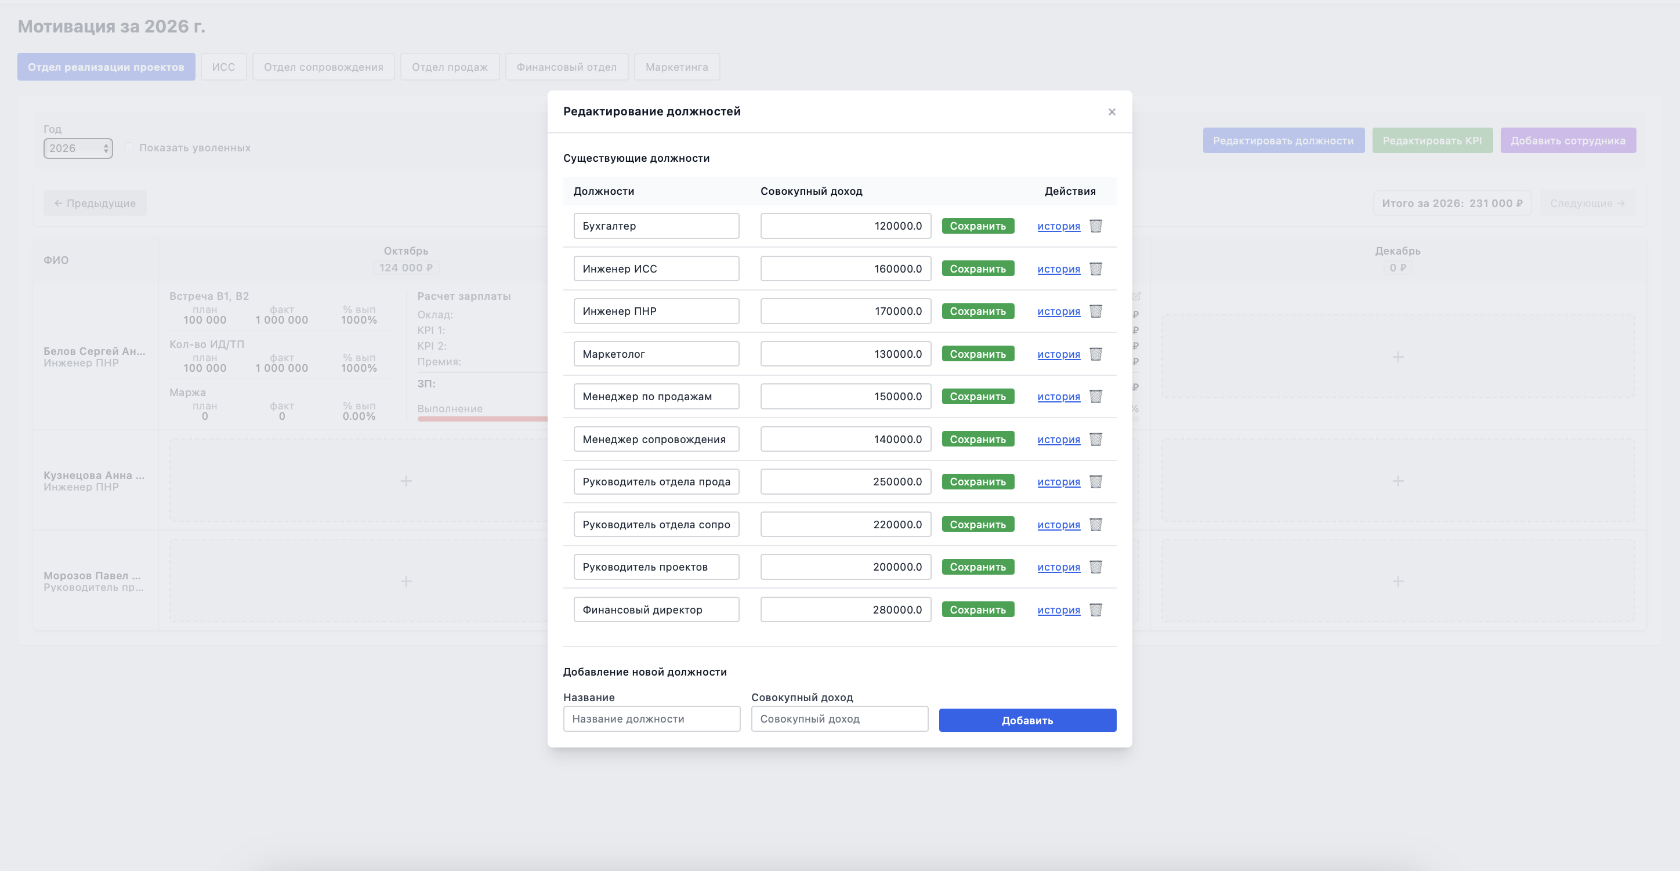Delete Руководитель отдела сопро with trash icon

[1096, 525]
